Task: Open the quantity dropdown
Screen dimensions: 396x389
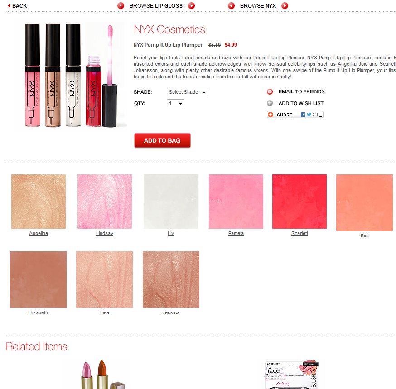Action: 175,103
